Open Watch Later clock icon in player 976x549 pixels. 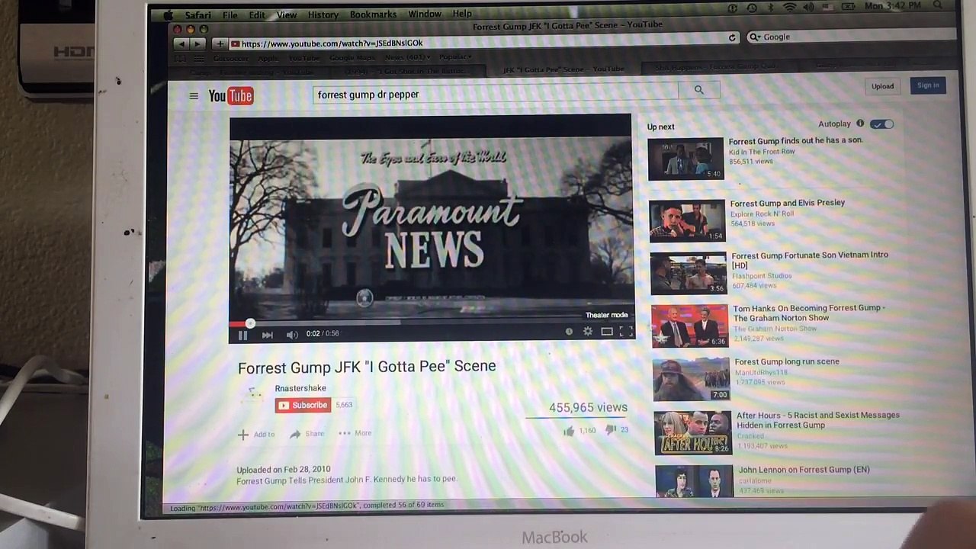click(569, 332)
